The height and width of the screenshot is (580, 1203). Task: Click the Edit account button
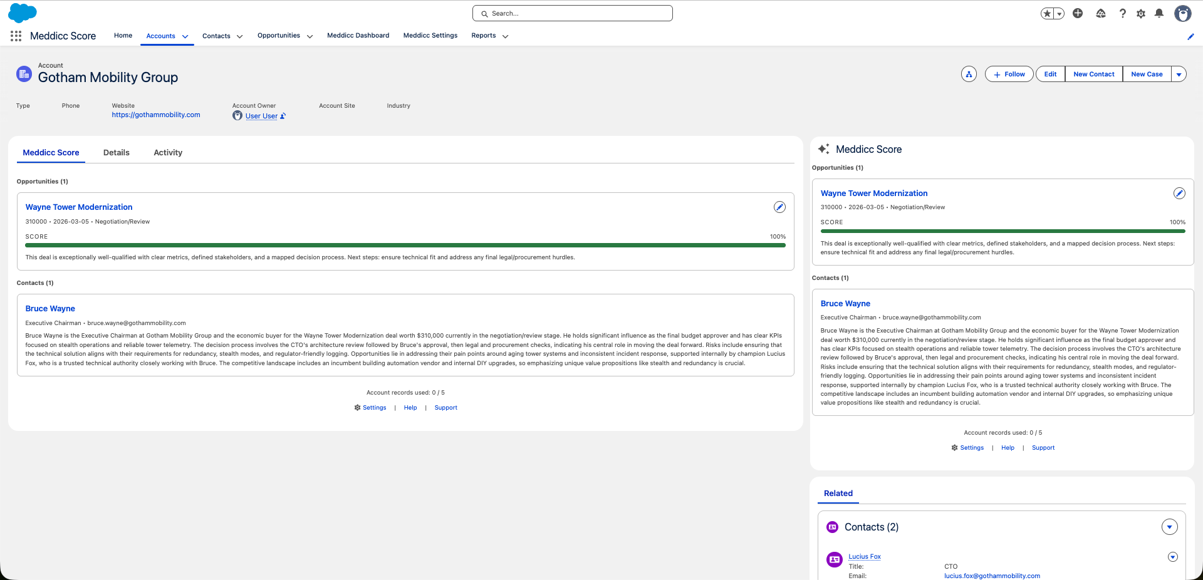click(x=1050, y=75)
